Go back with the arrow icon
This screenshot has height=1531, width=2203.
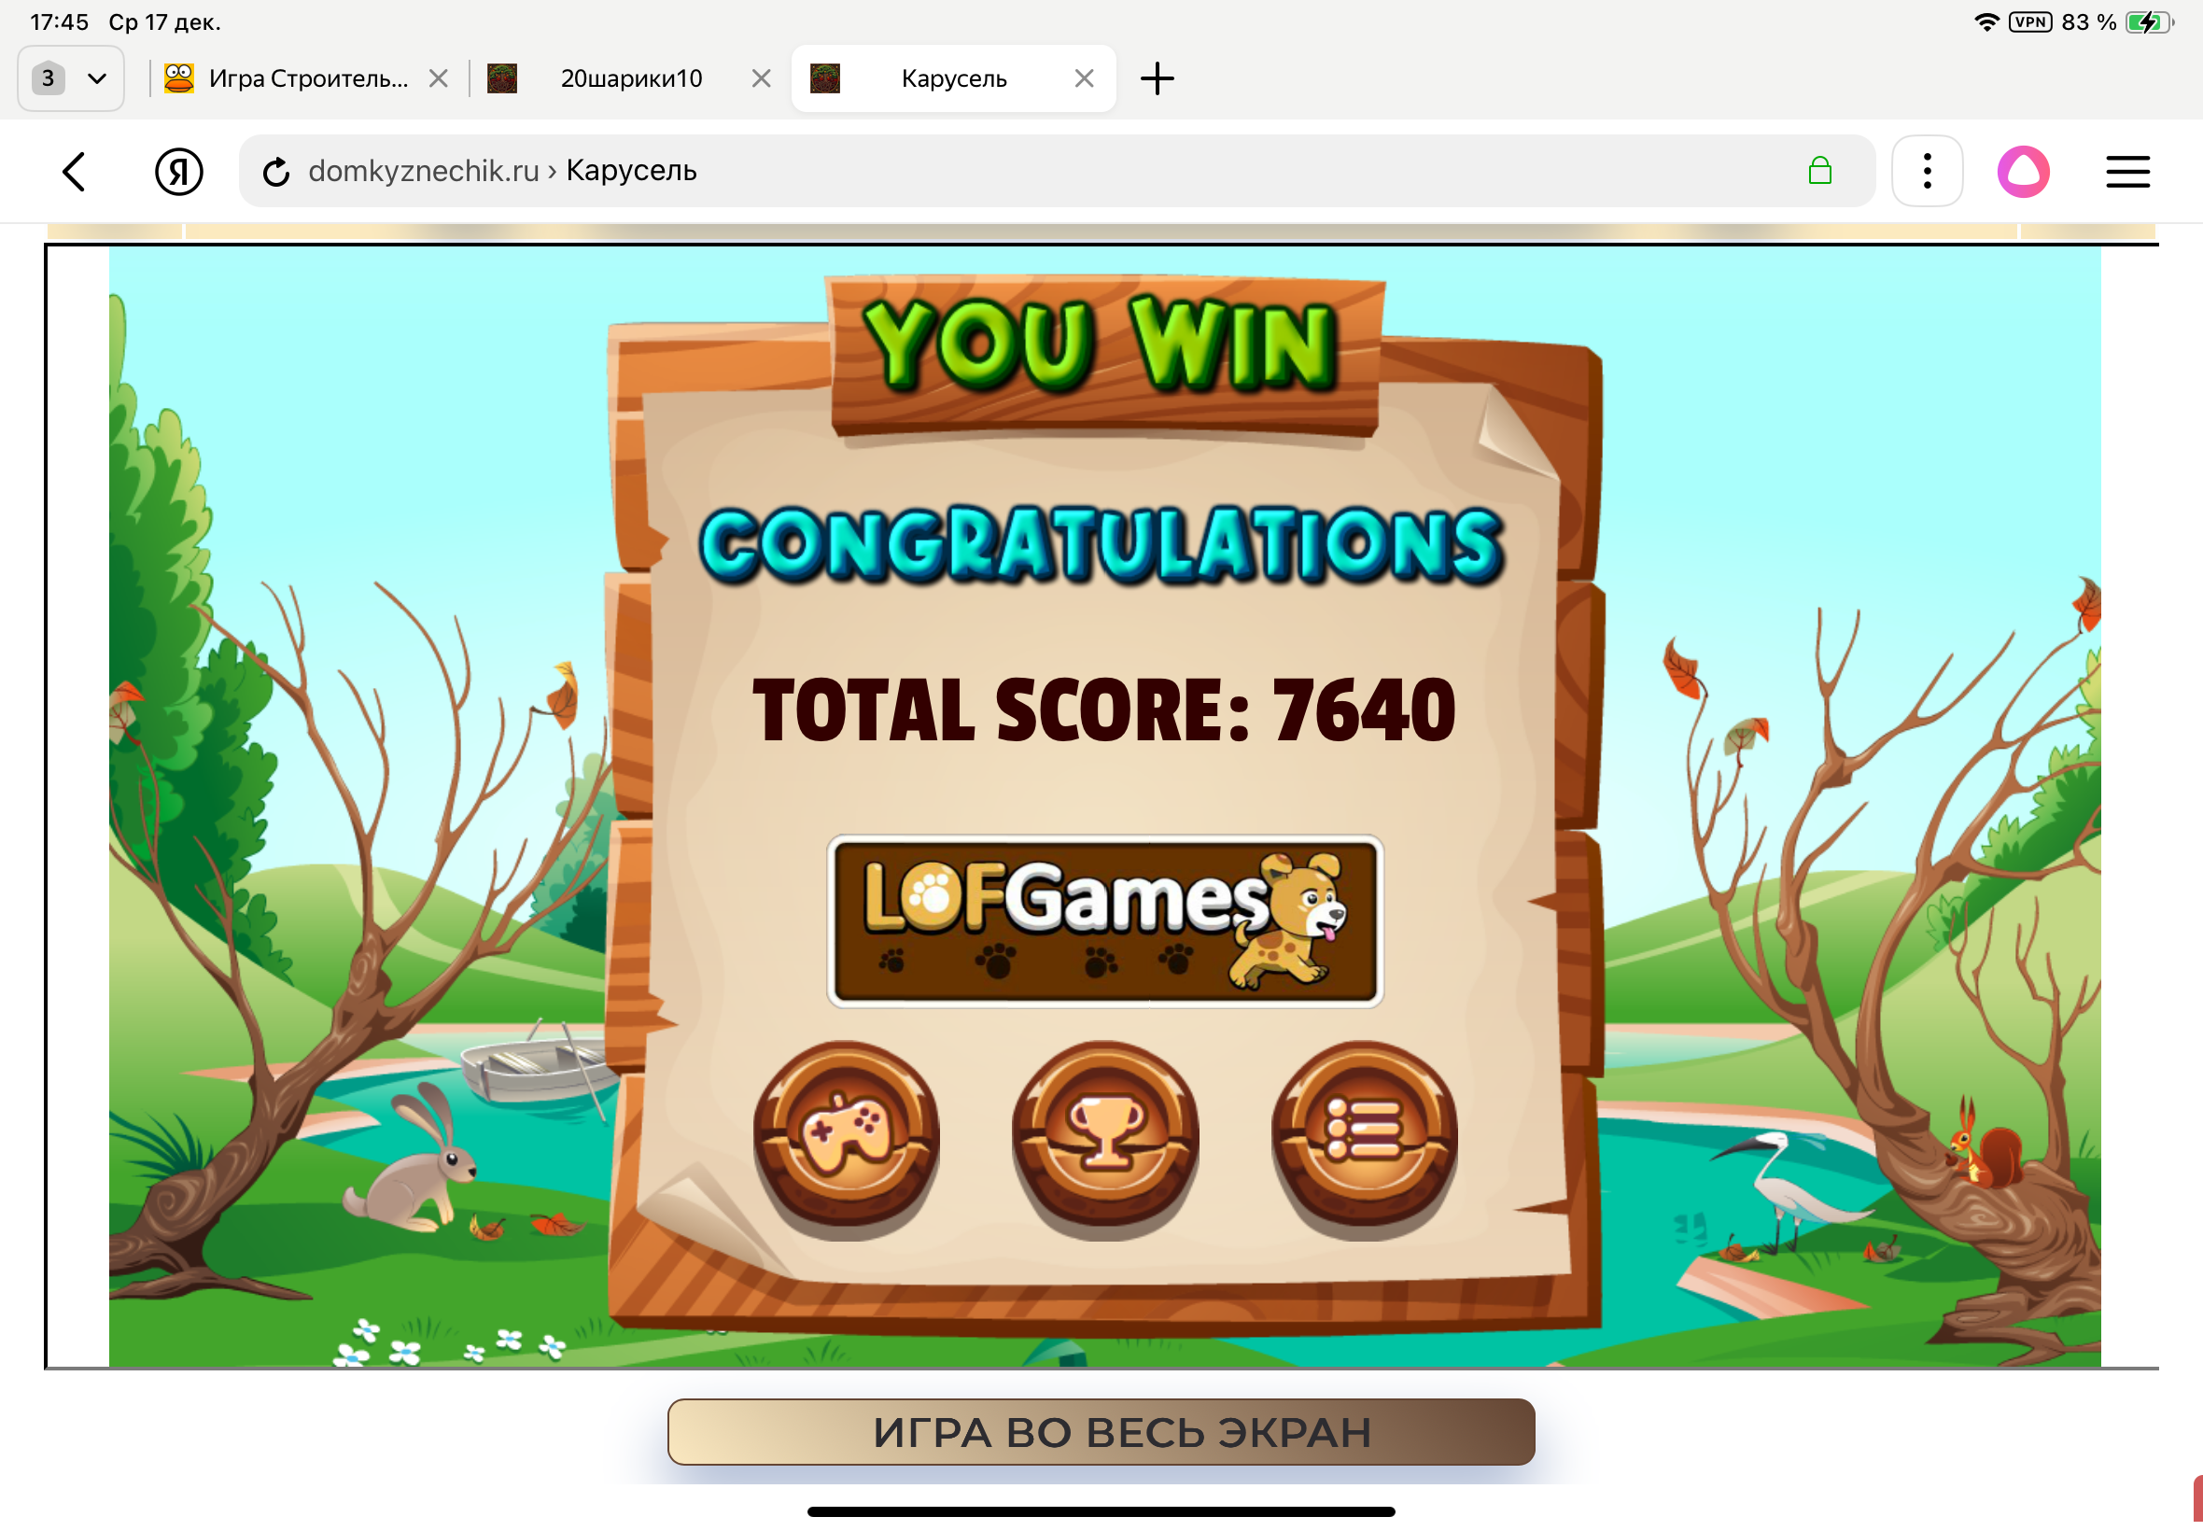(75, 172)
